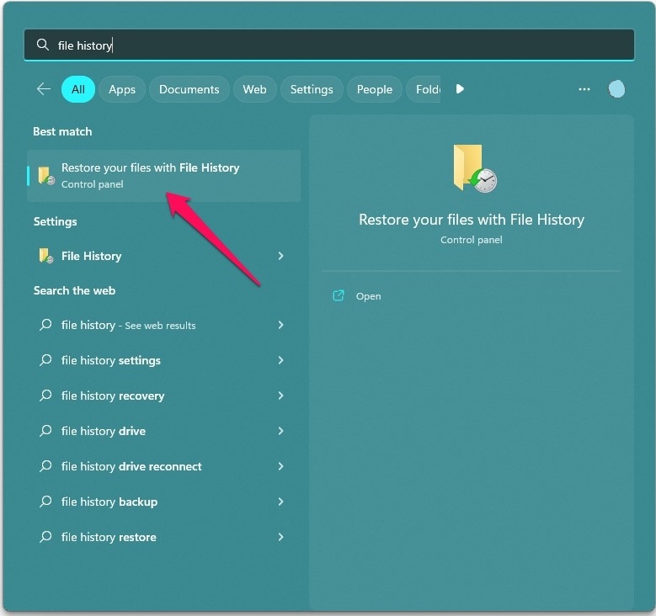The width and height of the screenshot is (656, 616).
Task: Click inside the 'file history' search box
Action: pos(329,45)
